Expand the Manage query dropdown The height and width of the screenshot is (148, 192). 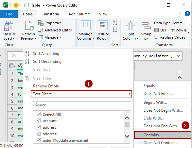coord(61,37)
